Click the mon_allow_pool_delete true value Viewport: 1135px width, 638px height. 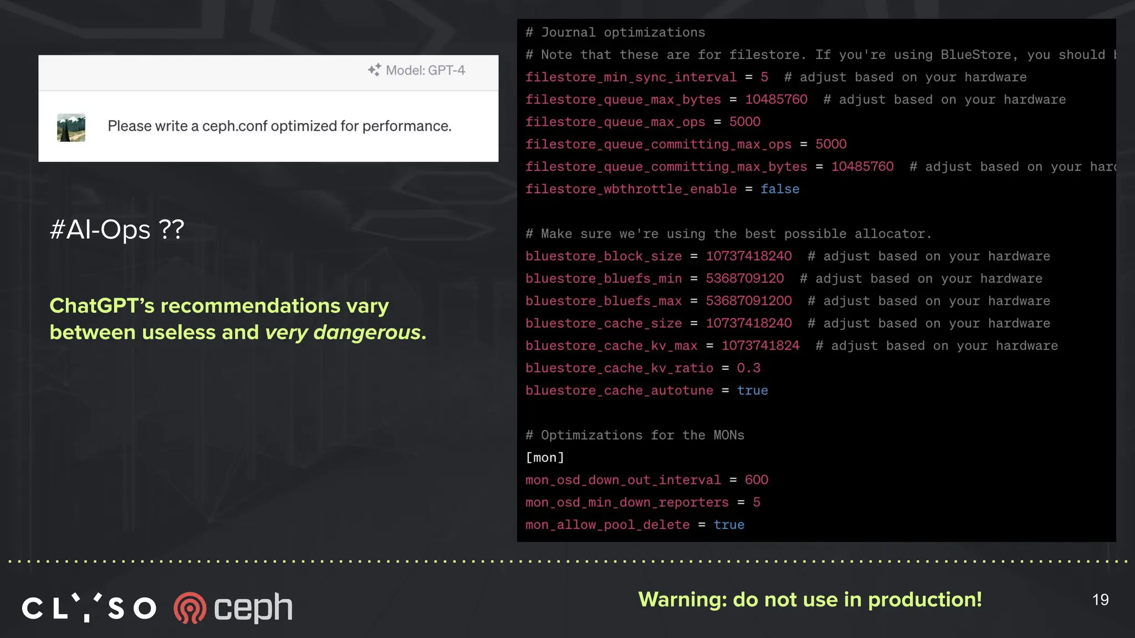728,524
